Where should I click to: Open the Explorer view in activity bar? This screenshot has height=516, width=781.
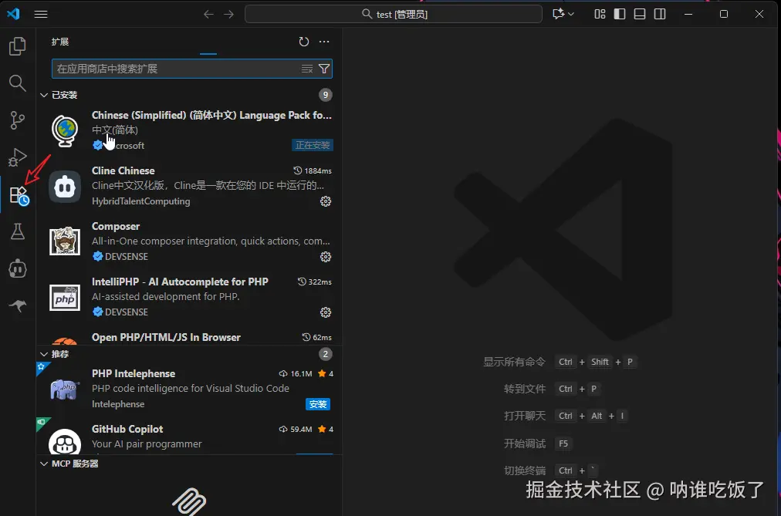(18, 46)
